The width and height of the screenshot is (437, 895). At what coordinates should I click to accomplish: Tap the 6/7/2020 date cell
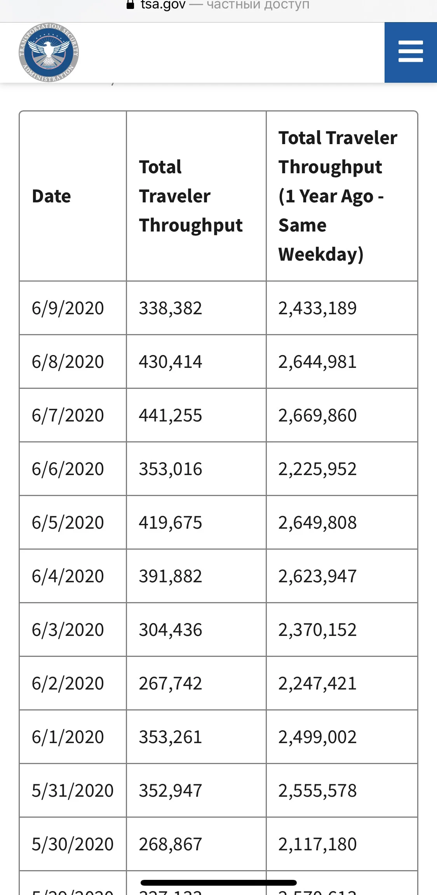pos(73,415)
